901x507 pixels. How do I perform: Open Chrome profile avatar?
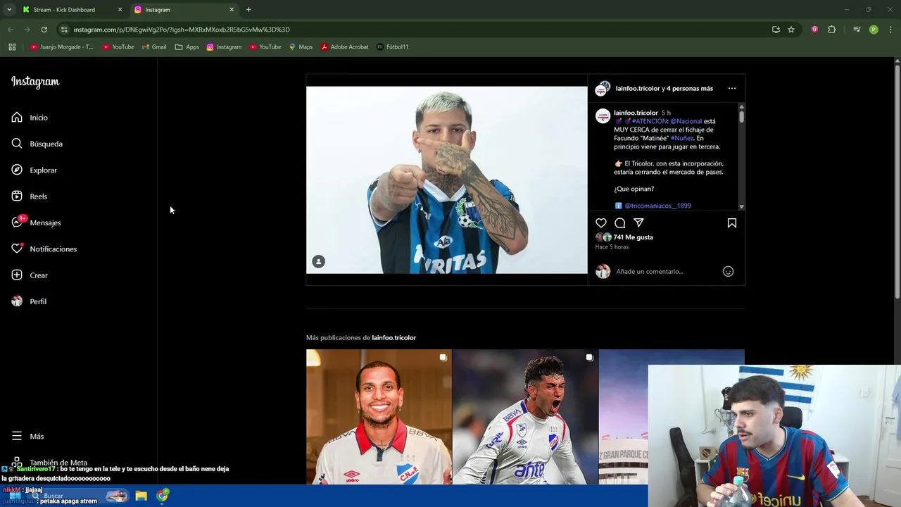[874, 30]
